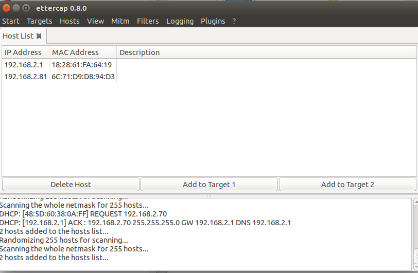Click the log pane scrollbar thumb

coord(416,256)
